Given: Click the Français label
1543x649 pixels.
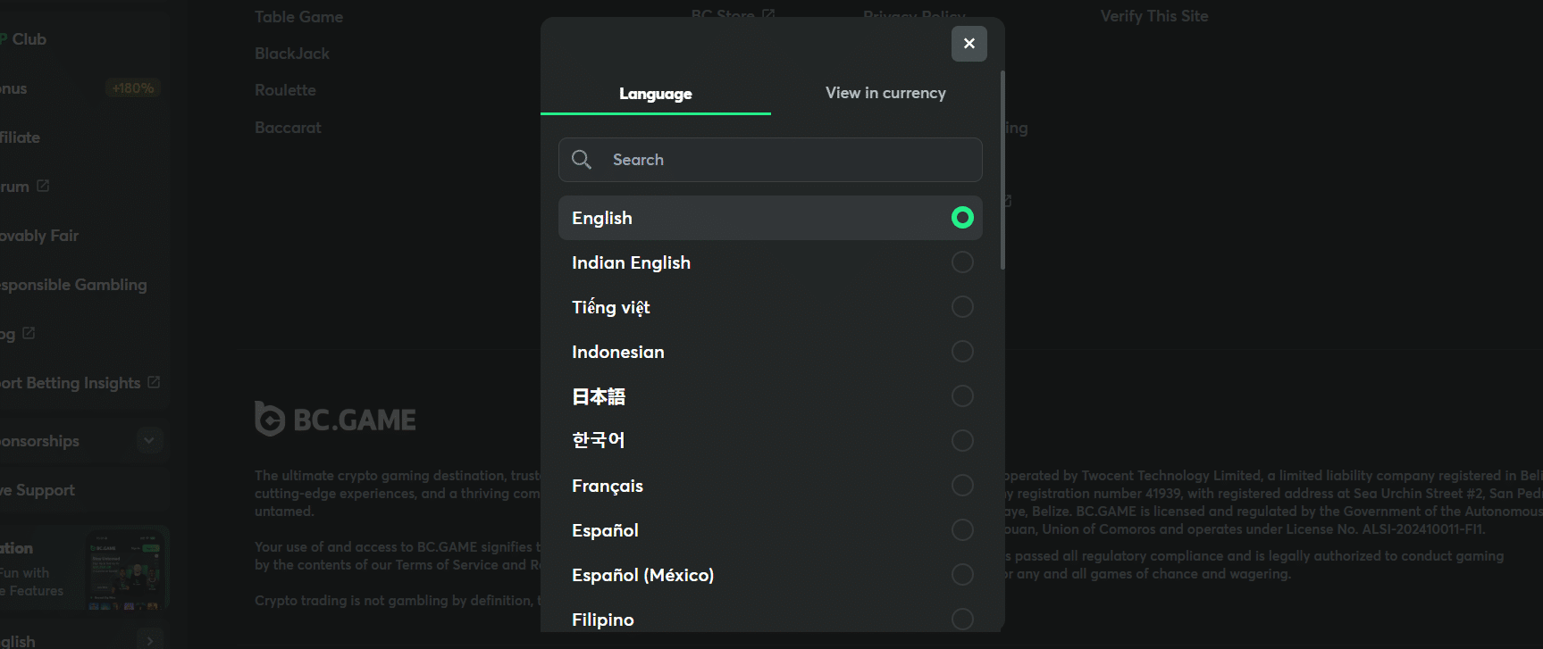Looking at the screenshot, I should pos(608,486).
